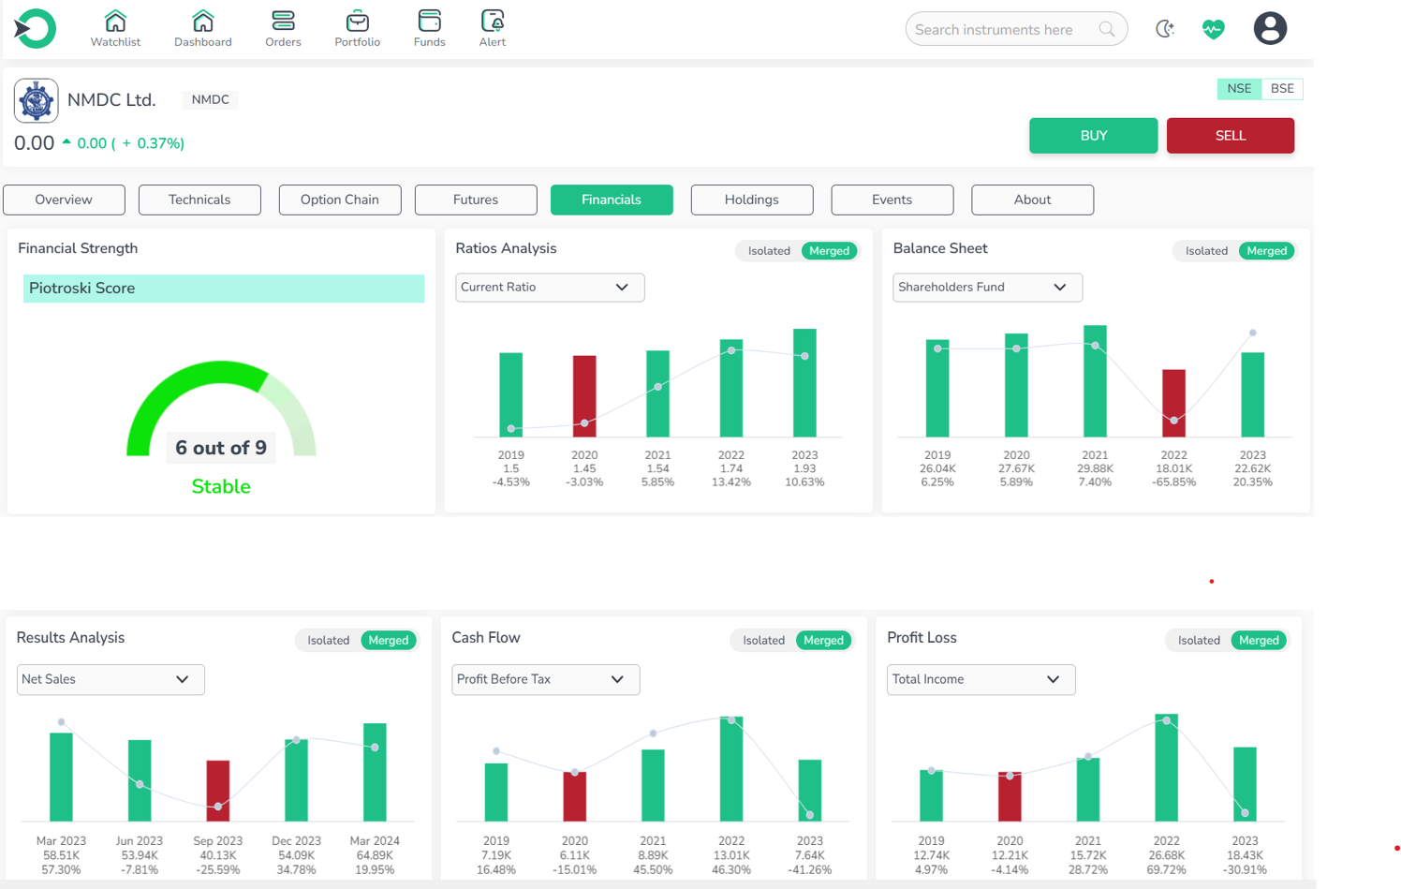This screenshot has width=1401, height=889.
Task: Set Ratios Analysis to Merged
Action: (x=829, y=251)
